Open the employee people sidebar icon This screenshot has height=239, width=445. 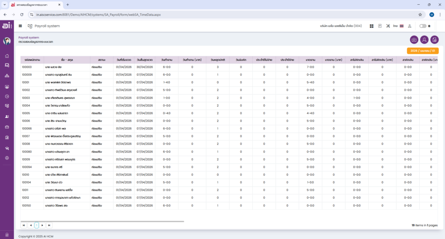(7, 116)
